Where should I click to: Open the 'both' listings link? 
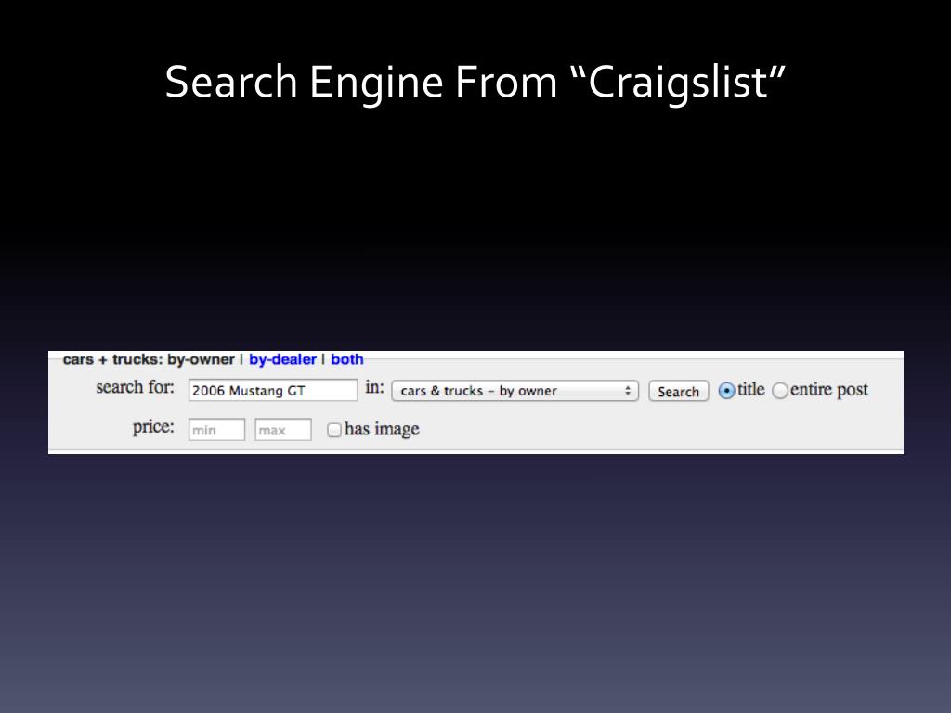(347, 359)
